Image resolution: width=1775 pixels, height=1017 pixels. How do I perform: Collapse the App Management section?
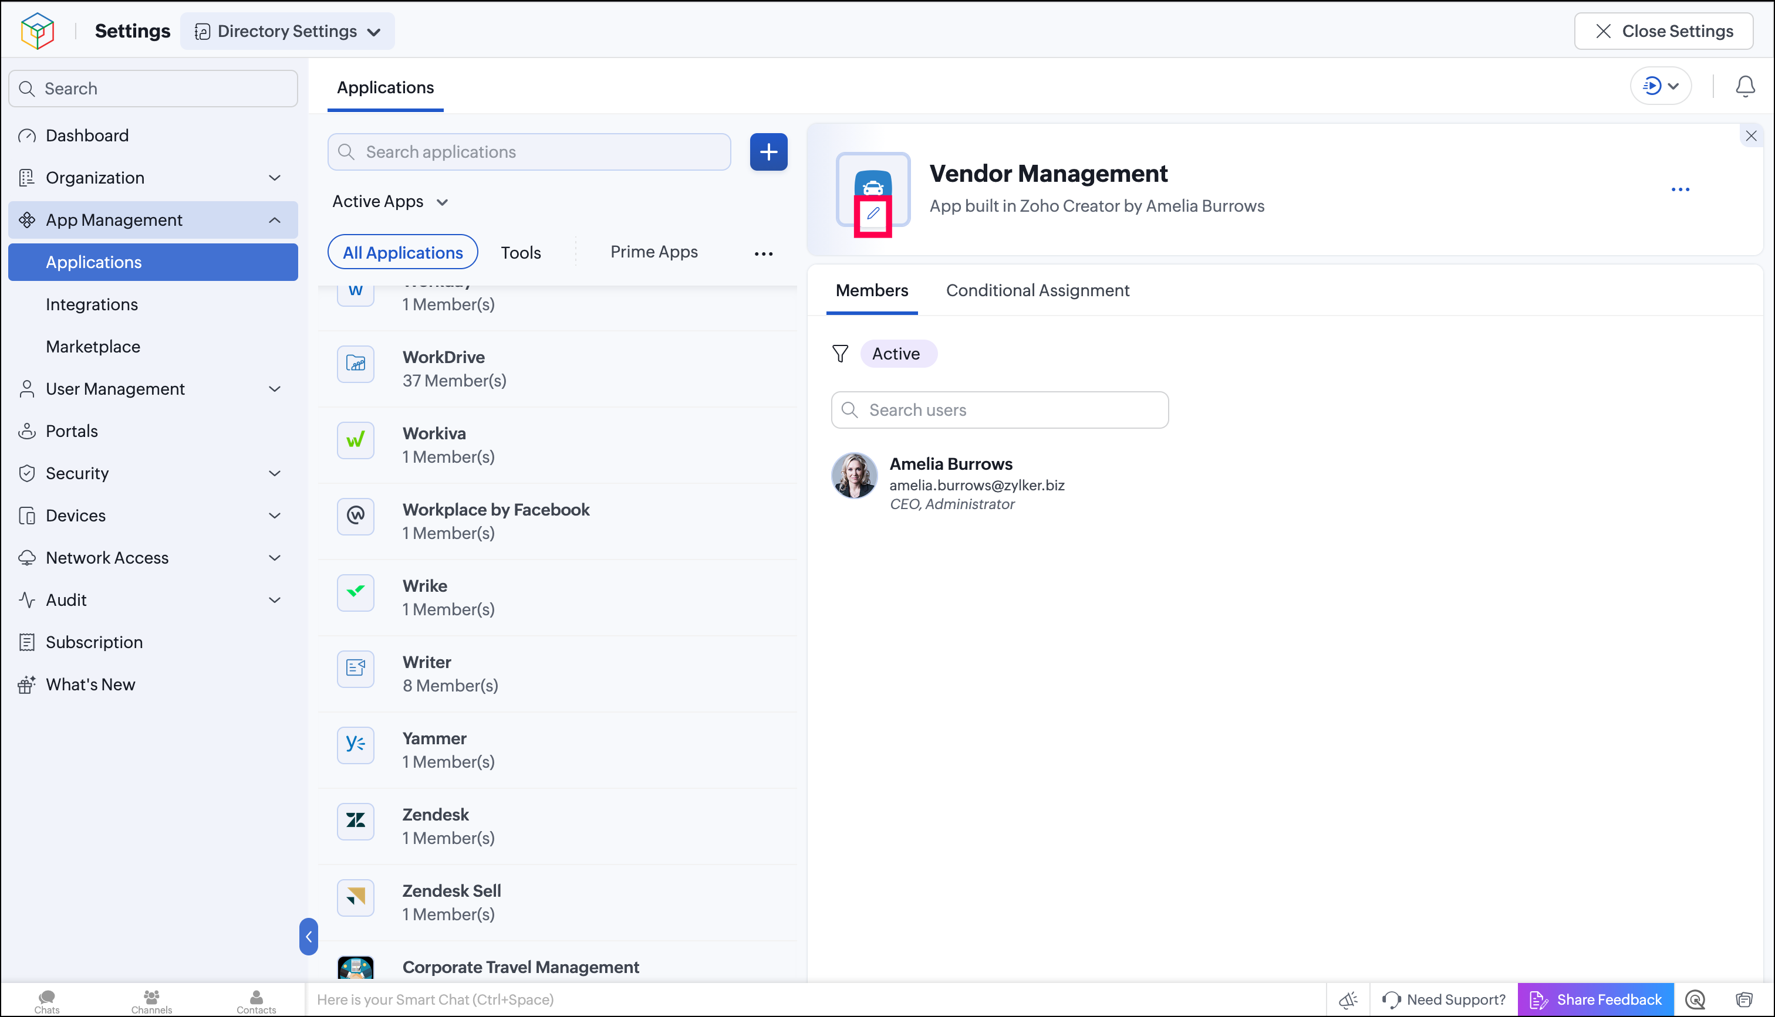pos(153,220)
